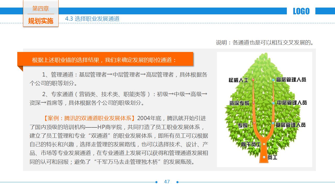This screenshot has width=335, height=188.
Task: Select the 规划实施 chapter label
Action: tap(41, 21)
